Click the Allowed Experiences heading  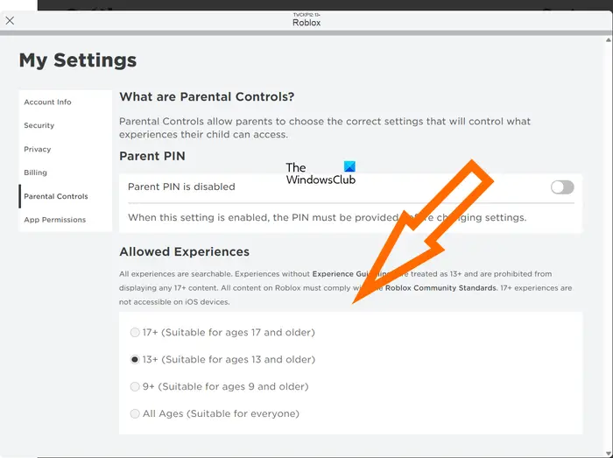pyautogui.click(x=184, y=252)
